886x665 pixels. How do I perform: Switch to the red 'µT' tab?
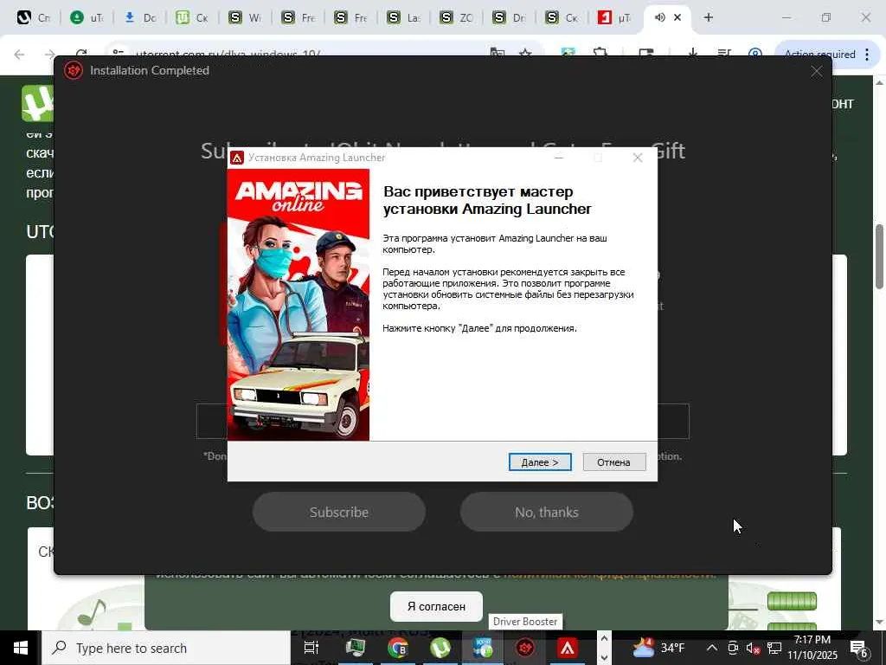coord(614,17)
